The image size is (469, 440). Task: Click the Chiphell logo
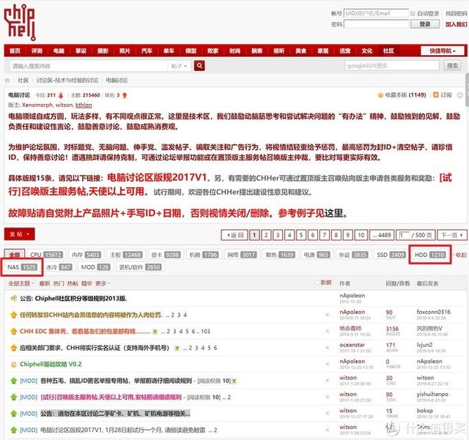pos(20,23)
